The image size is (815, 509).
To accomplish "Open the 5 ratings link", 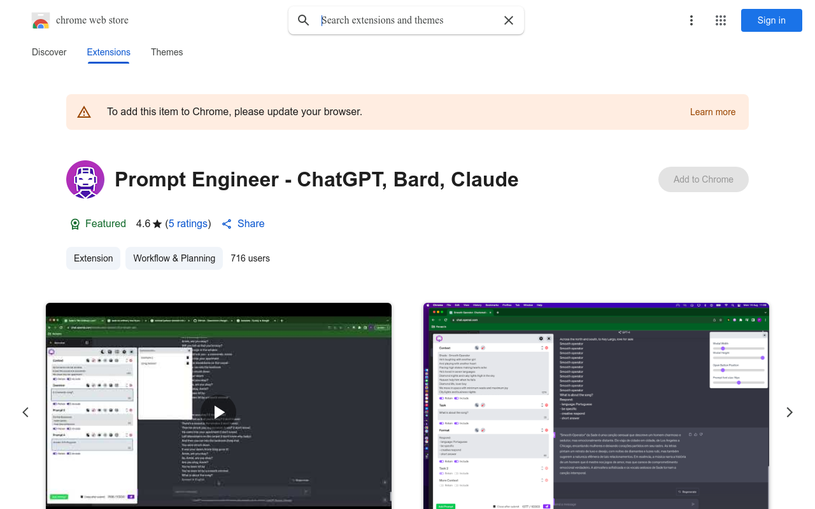I will pos(188,224).
